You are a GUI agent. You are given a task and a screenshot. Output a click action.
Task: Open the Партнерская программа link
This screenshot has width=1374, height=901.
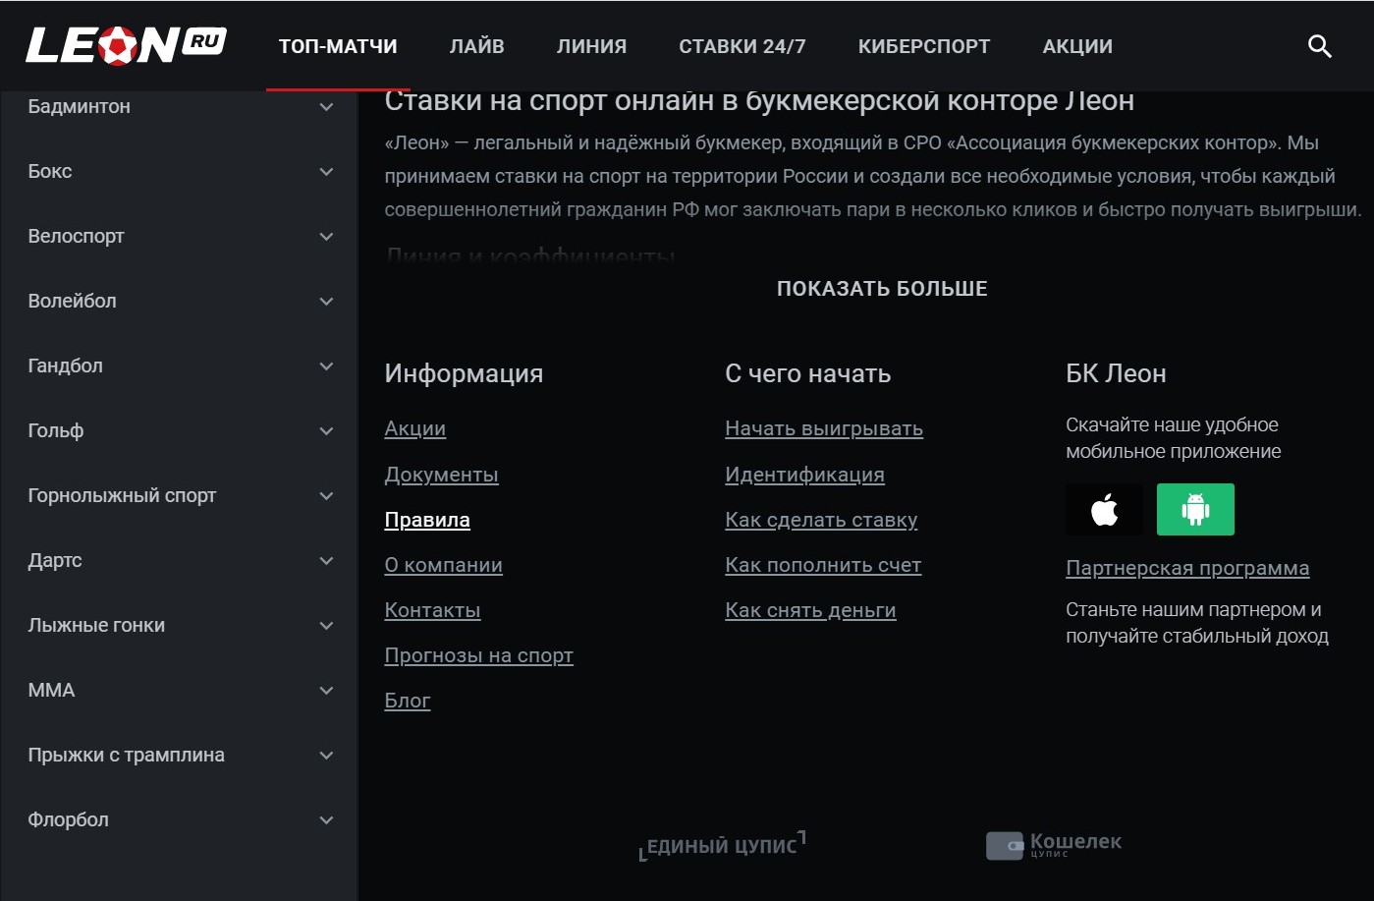(x=1187, y=568)
